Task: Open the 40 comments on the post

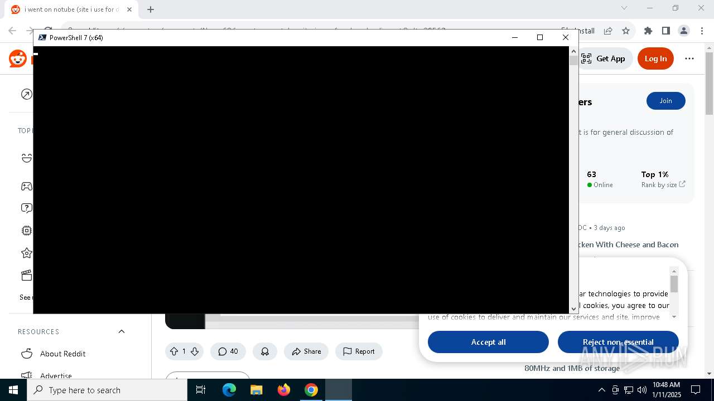Action: (228, 351)
